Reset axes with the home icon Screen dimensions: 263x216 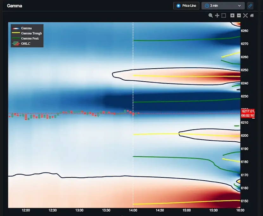pyautogui.click(x=252, y=15)
